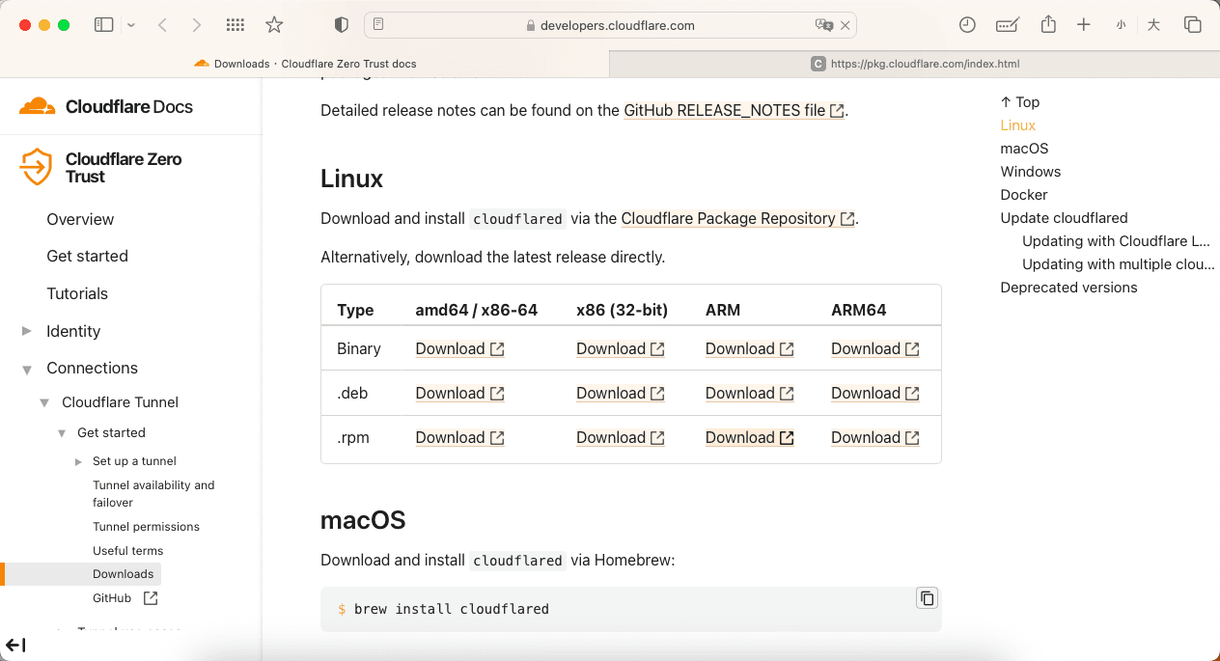1220x661 pixels.
Task: Open the Overview sidebar item
Action: coord(80,219)
